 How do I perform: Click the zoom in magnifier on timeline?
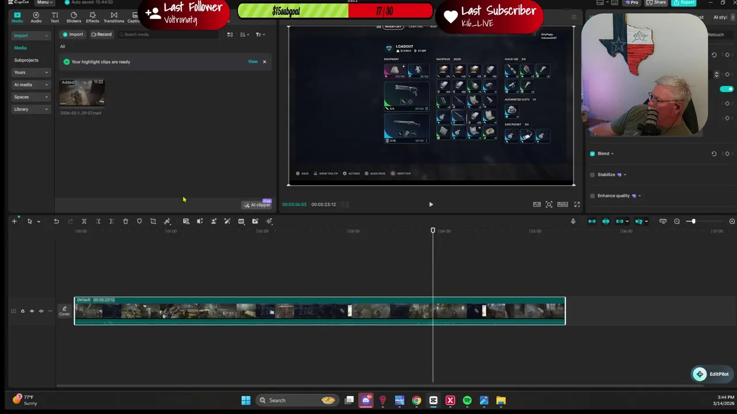click(x=732, y=221)
